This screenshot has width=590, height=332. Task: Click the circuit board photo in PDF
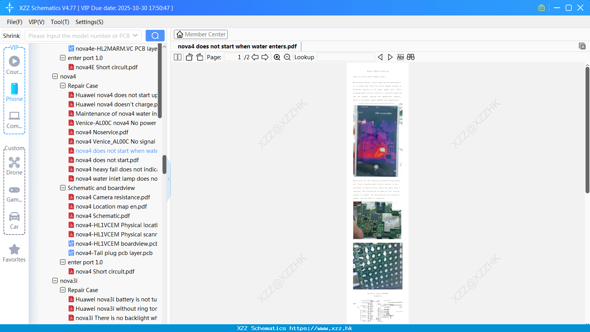click(377, 220)
